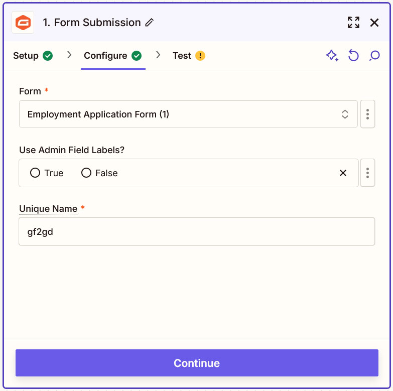The height and width of the screenshot is (391, 393).
Task: Select the False radio option
Action: click(x=99, y=173)
